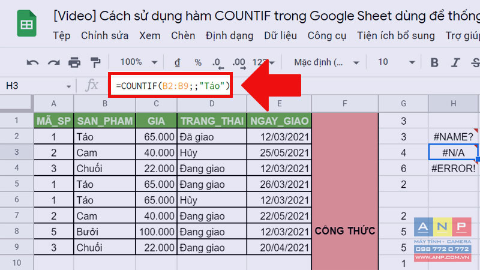Click the 26/03/2021 date cell
480x270 pixels.
pos(279,184)
